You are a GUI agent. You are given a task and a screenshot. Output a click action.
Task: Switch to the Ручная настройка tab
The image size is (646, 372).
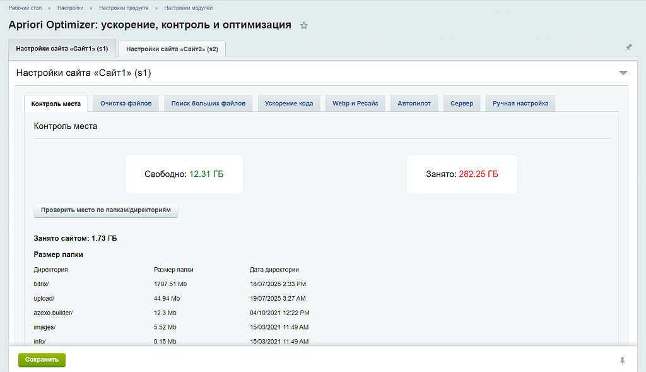(520, 103)
